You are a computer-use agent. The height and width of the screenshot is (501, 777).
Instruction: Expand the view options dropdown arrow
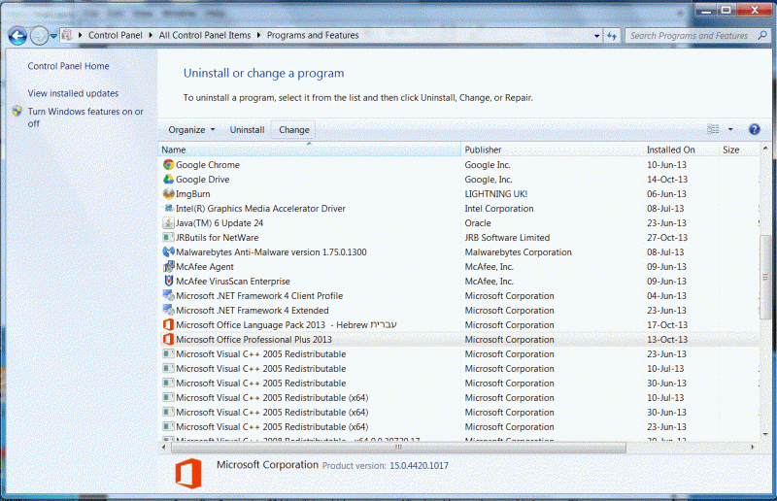(x=730, y=130)
